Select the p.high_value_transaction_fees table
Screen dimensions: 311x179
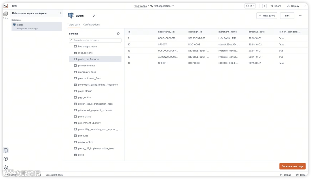coord(95,104)
